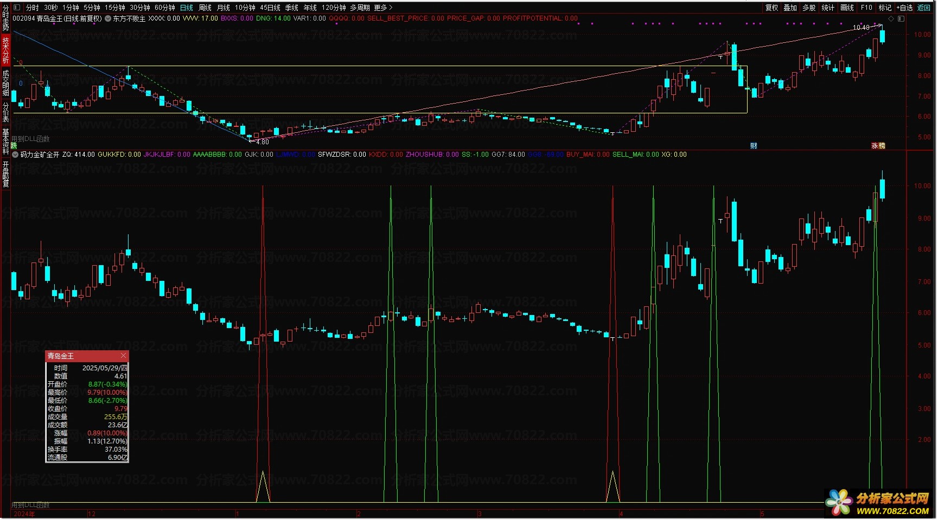Open the 分时走势 sidebar tab
The height and width of the screenshot is (520, 938).
[x=5, y=17]
